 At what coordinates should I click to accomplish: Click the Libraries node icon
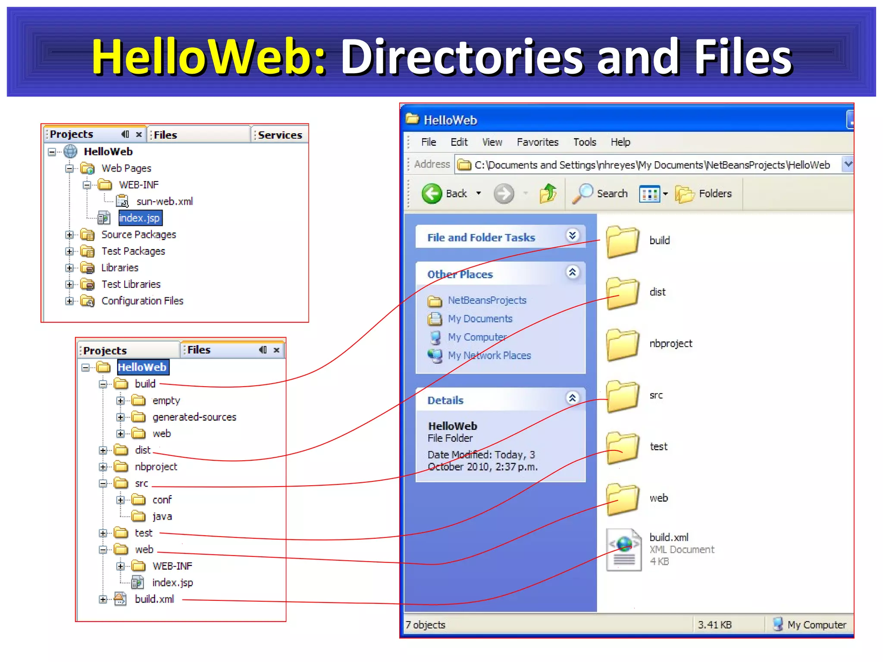click(x=88, y=268)
